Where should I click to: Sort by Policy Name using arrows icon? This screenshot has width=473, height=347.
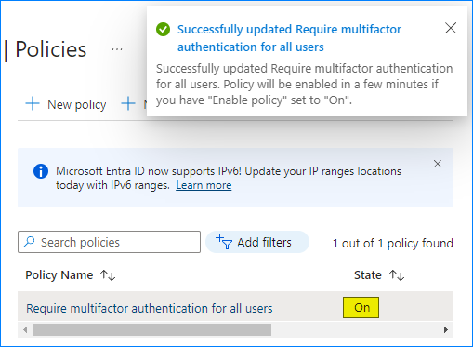(108, 275)
